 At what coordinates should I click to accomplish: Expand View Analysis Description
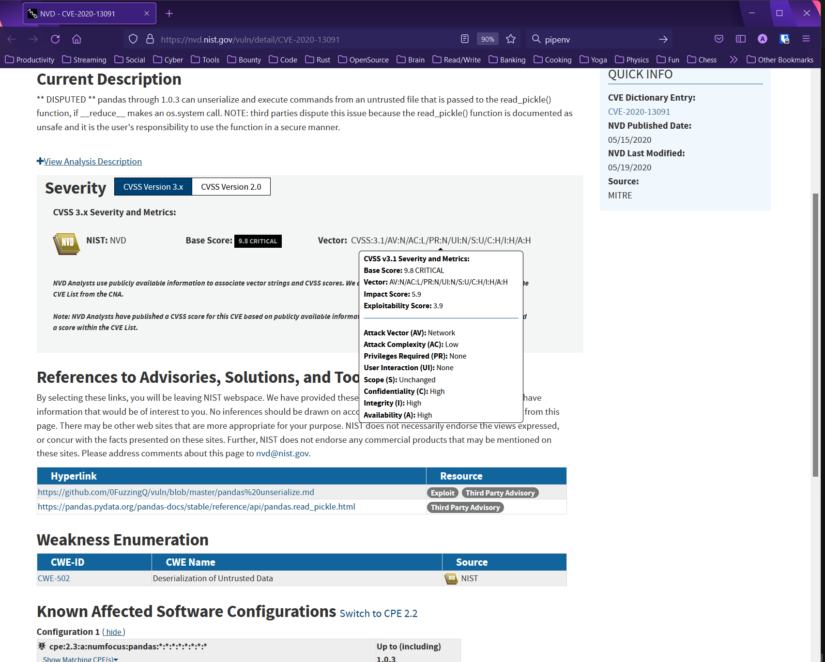(x=89, y=162)
